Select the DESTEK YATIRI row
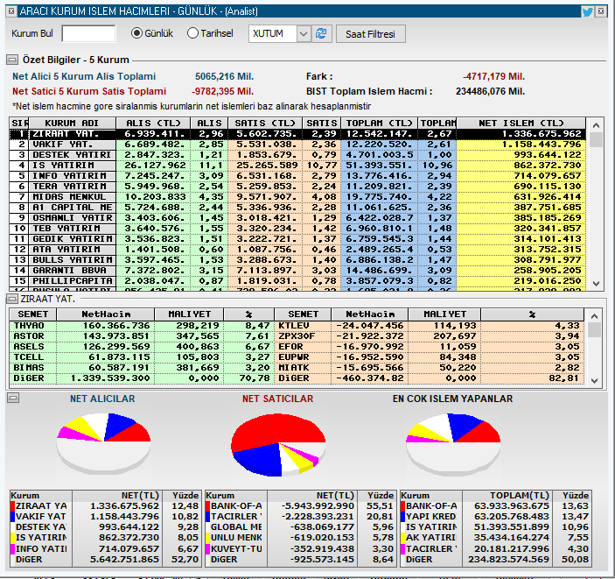 297,155
